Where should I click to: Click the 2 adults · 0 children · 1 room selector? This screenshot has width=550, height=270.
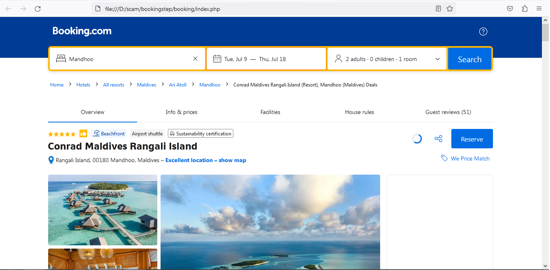[387, 59]
